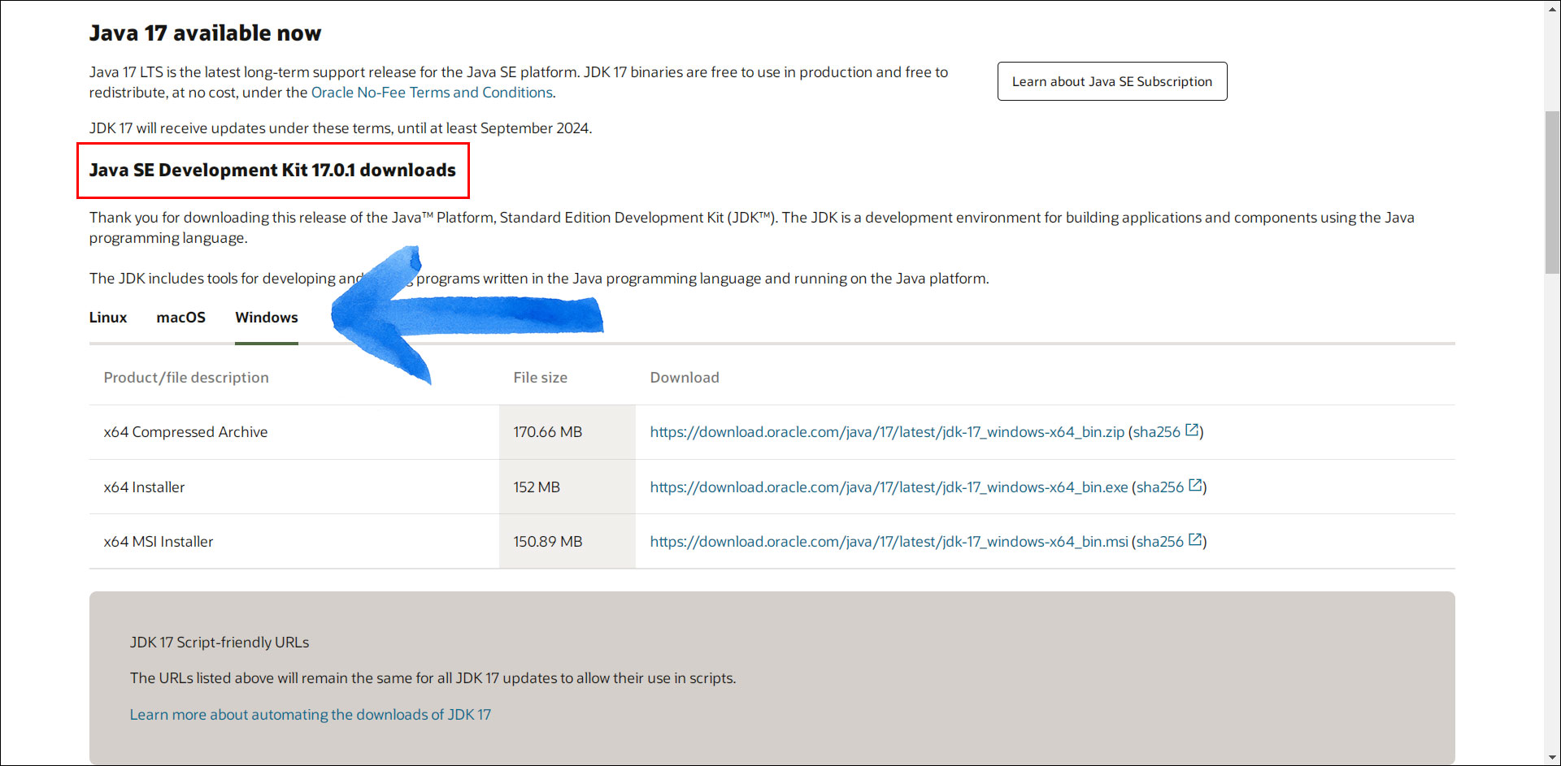The width and height of the screenshot is (1561, 766).
Task: Click the scrollbar down arrow
Action: 1552,758
